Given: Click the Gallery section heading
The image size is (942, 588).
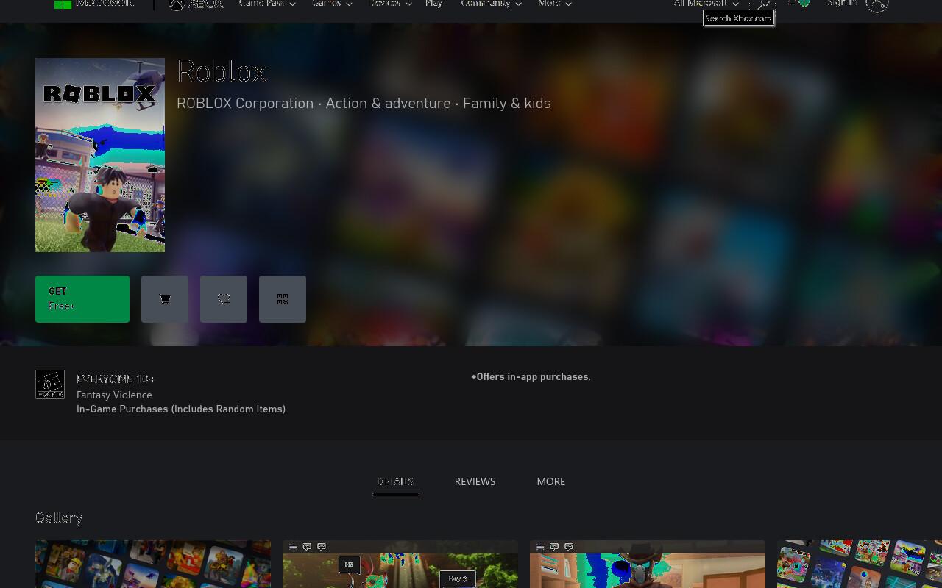Looking at the screenshot, I should (x=59, y=517).
